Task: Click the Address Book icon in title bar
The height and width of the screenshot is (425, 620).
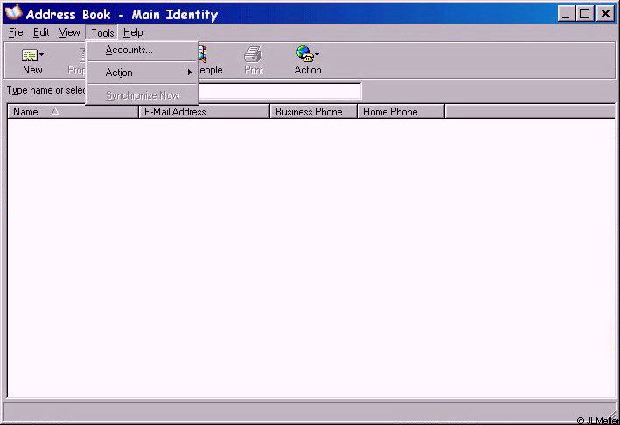Action: tap(14, 13)
